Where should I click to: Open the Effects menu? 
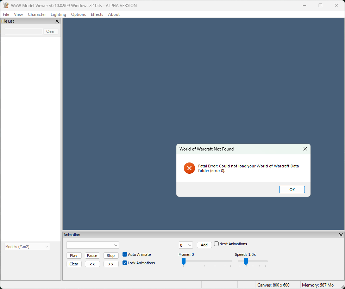tap(97, 14)
